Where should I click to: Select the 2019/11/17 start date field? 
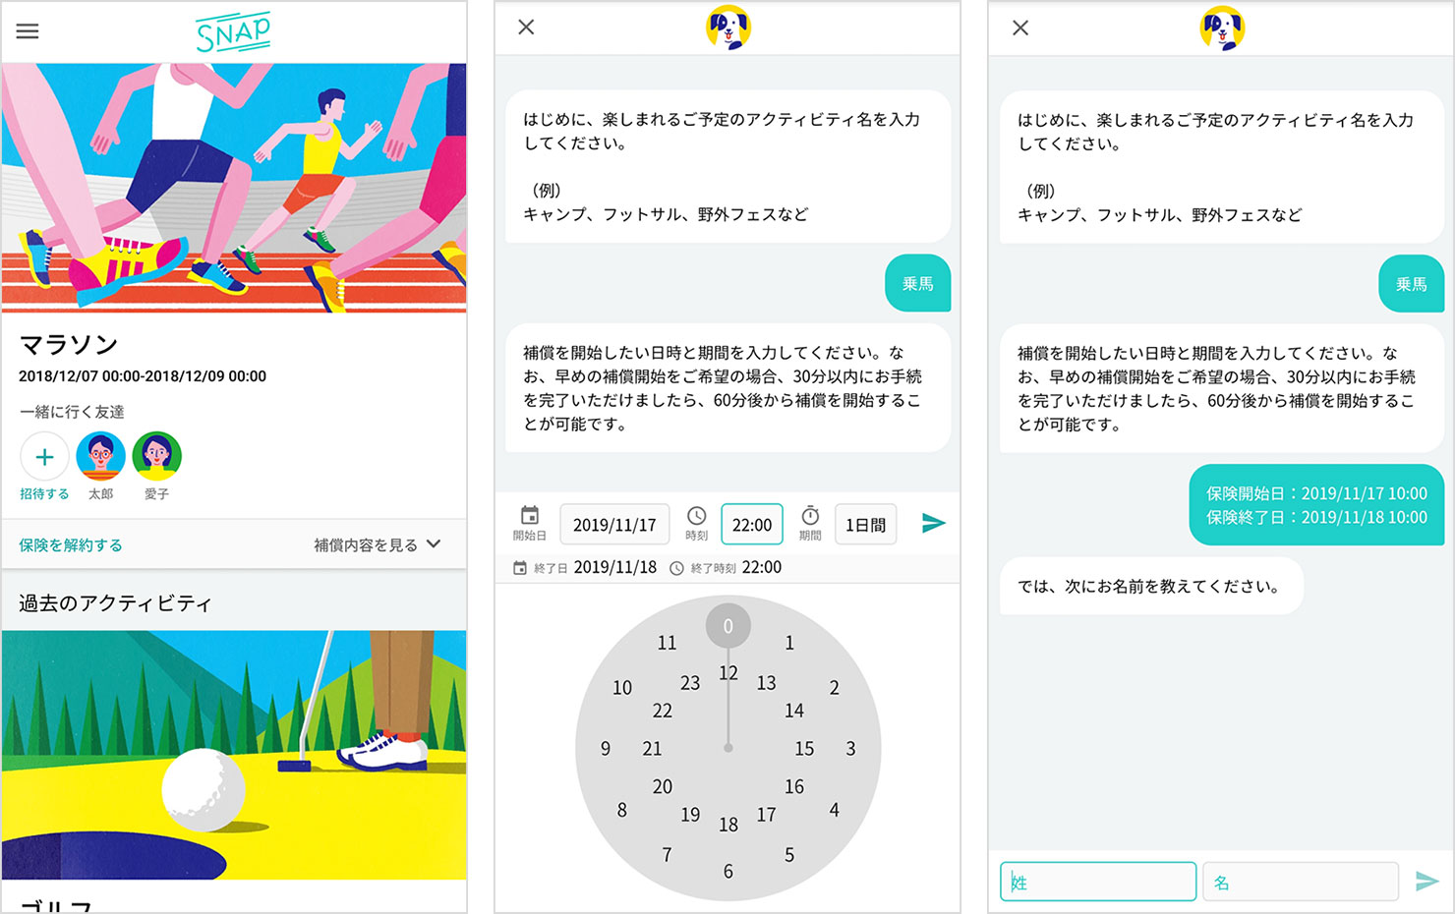coord(614,525)
